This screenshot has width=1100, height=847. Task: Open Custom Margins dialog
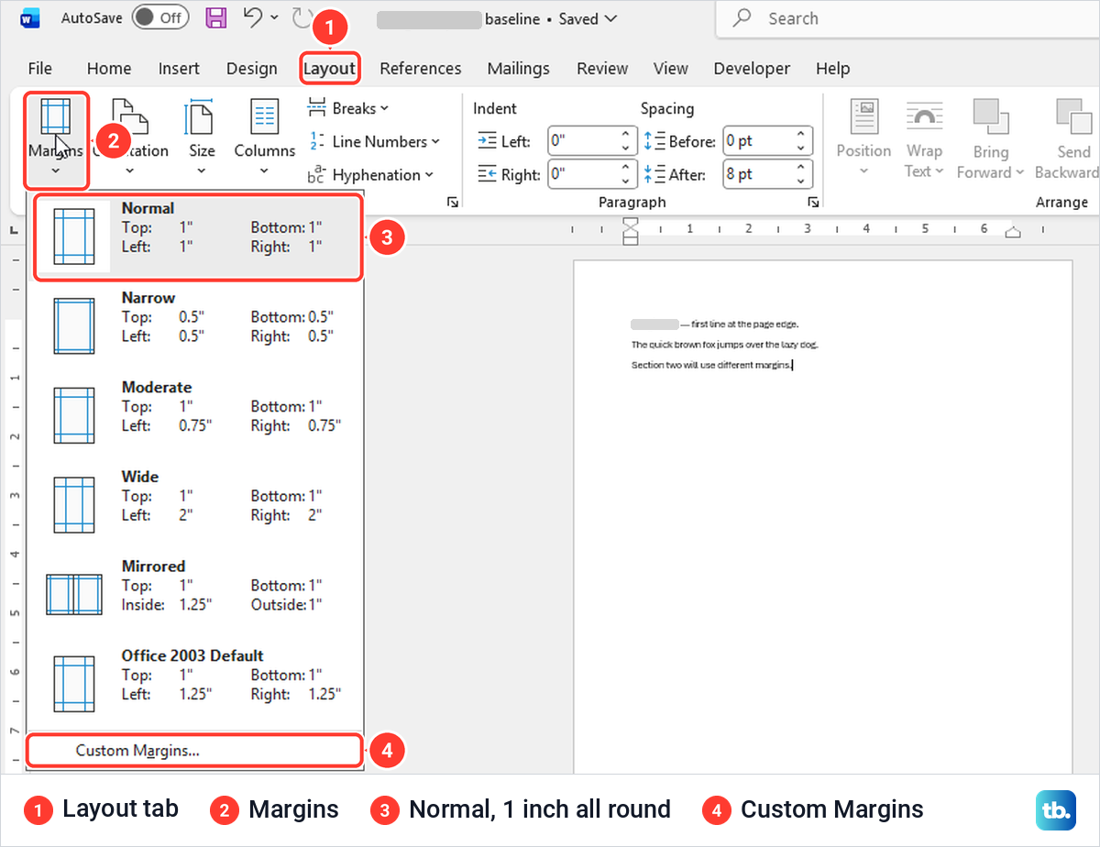point(193,750)
